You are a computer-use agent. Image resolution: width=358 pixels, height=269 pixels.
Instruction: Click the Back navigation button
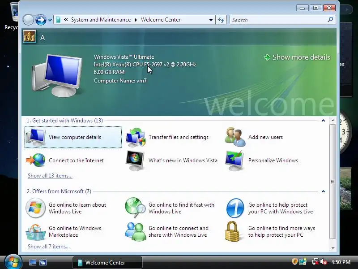click(28, 20)
